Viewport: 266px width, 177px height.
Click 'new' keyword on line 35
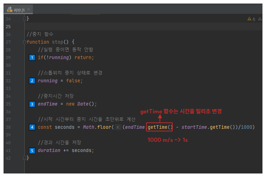[x=70, y=104]
